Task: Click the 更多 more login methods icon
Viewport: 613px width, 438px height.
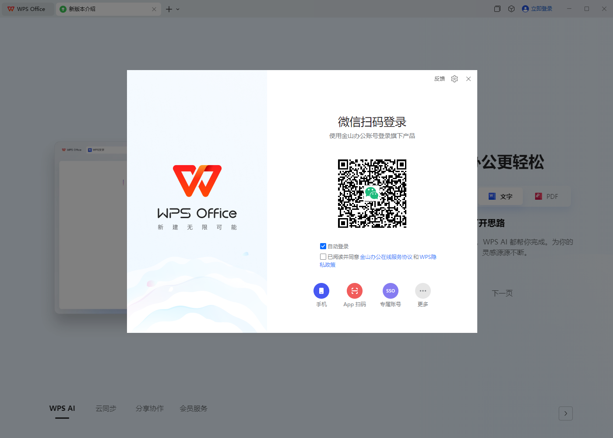Action: [x=423, y=290]
